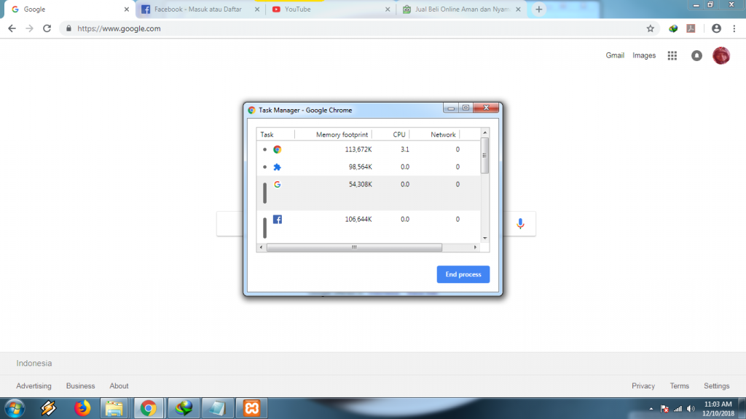746x419 pixels.
Task: Go back using the browser back arrow
Action: click(12, 28)
